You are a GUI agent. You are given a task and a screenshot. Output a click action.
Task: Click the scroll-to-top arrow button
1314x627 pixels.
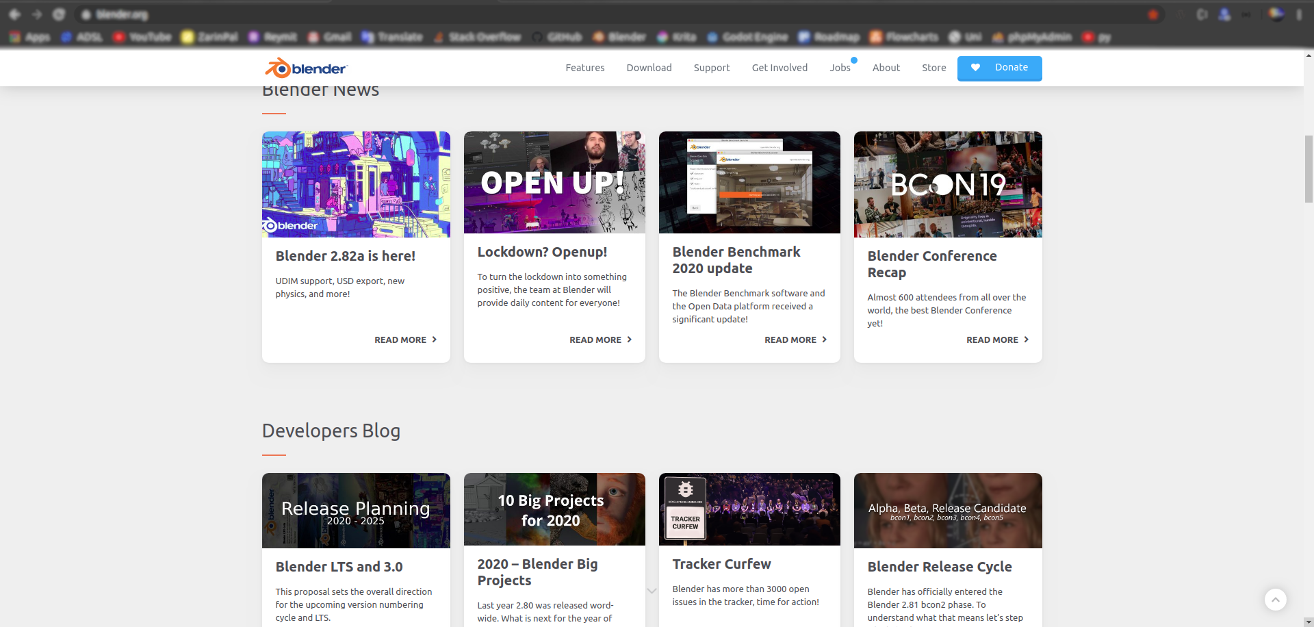[x=1275, y=600]
